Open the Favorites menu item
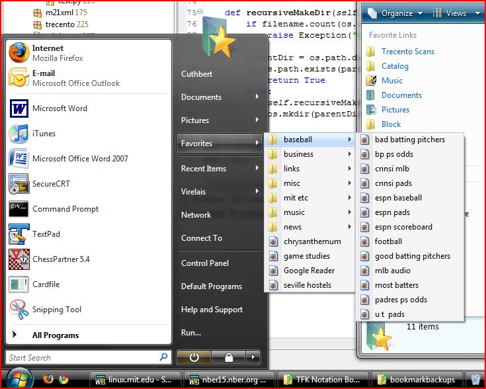The width and height of the screenshot is (486, 389). point(220,144)
